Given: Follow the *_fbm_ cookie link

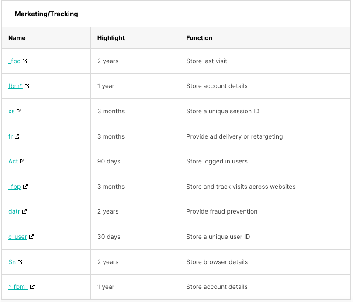Looking at the screenshot, I should coord(18,287).
